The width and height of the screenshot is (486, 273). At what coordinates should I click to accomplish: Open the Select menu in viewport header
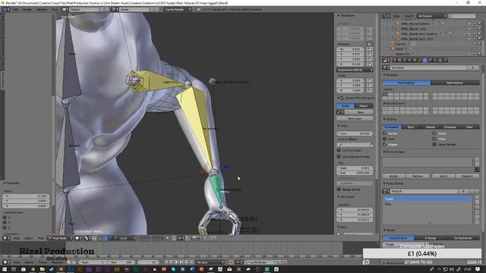tap(29, 238)
